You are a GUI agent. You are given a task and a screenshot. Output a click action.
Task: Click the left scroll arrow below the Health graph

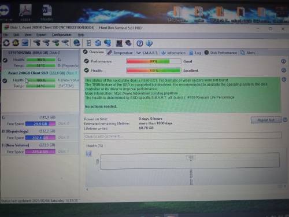tap(87, 189)
